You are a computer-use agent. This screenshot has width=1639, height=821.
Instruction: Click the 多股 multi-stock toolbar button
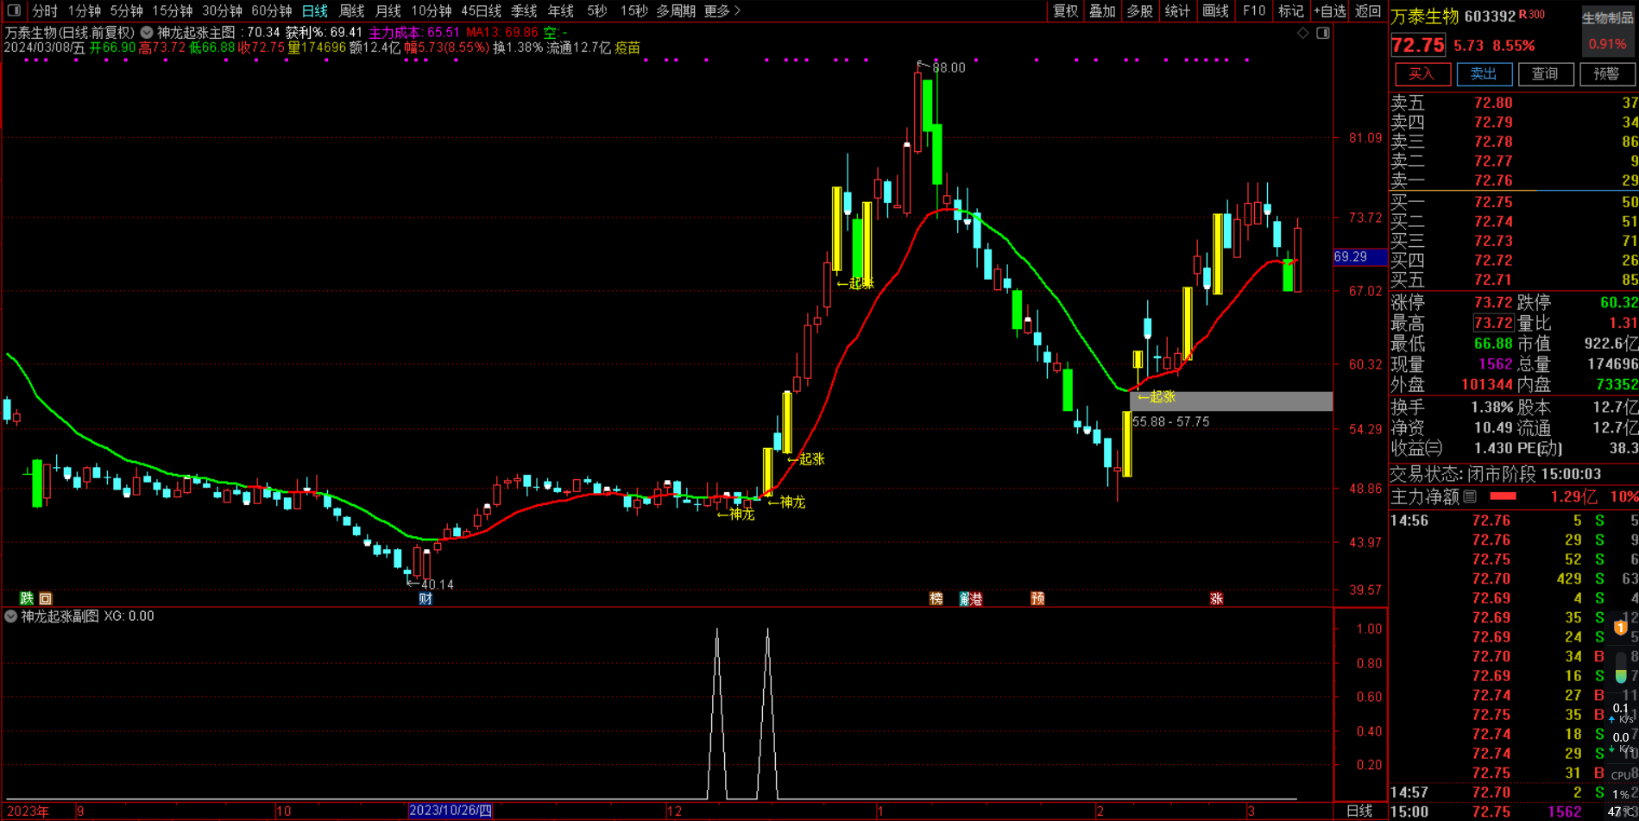pos(1139,10)
